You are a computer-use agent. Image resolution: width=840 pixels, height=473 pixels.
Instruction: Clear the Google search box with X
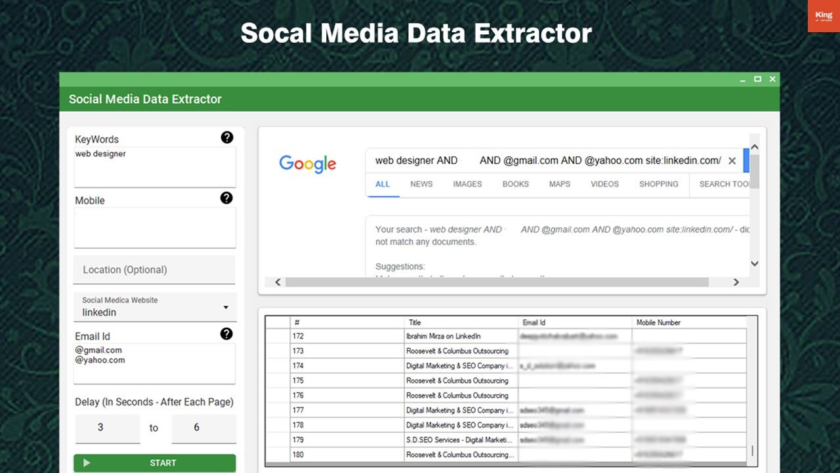coord(732,161)
